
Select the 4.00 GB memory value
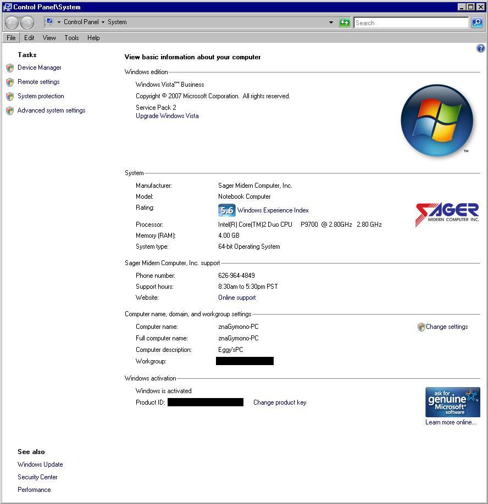(229, 236)
